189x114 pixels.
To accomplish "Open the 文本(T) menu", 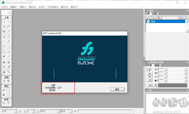I will 42,7.
